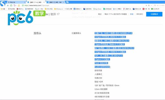
Task: Click the purple undo-close-tab icon
Action: click(x=15, y=6)
